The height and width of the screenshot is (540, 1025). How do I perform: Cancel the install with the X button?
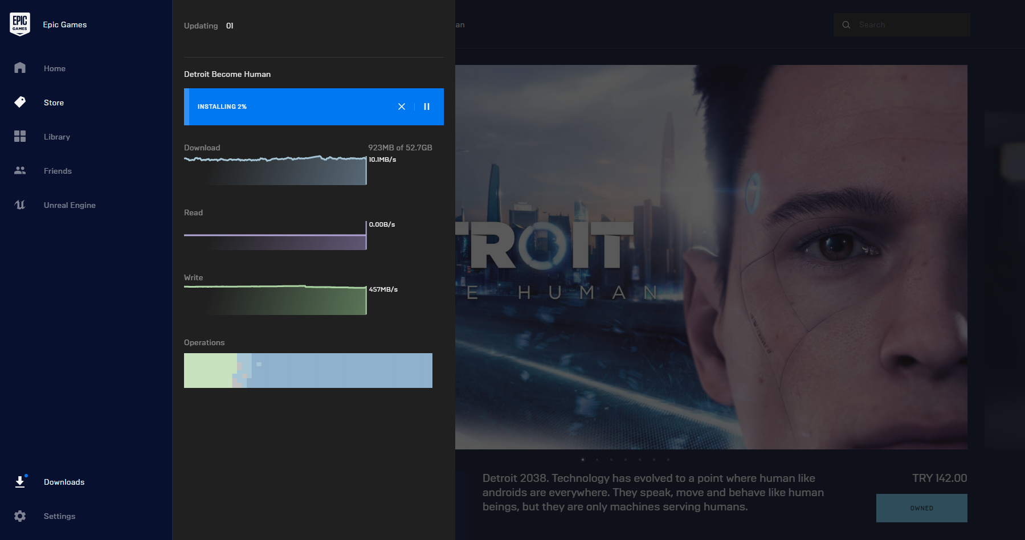pyautogui.click(x=402, y=107)
